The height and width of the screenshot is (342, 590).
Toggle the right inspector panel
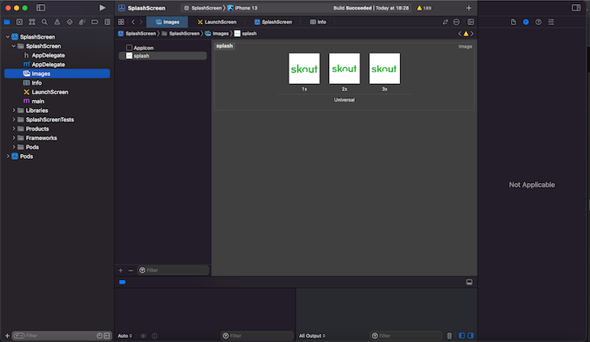[x=575, y=7]
